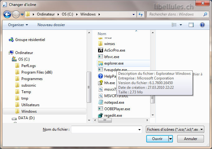The width and height of the screenshot is (212, 149).
Task: Open the Programmes folder in tree
Action: tap(29, 79)
